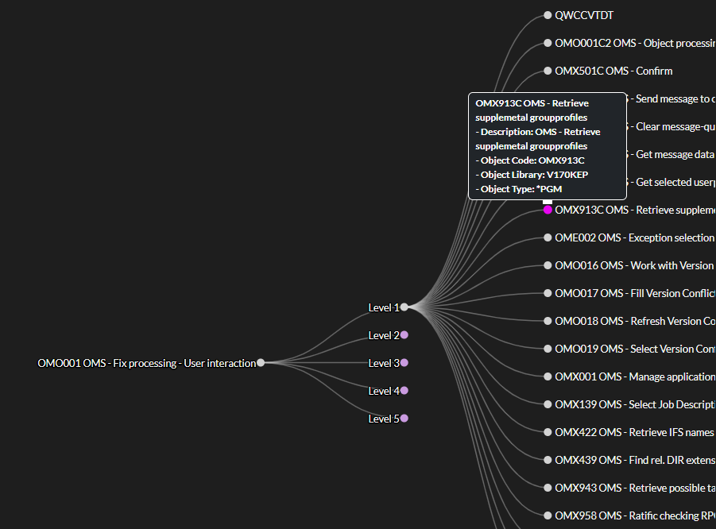This screenshot has width=716, height=529.
Task: Collapse the Level 1 node
Action: pyautogui.click(x=404, y=307)
